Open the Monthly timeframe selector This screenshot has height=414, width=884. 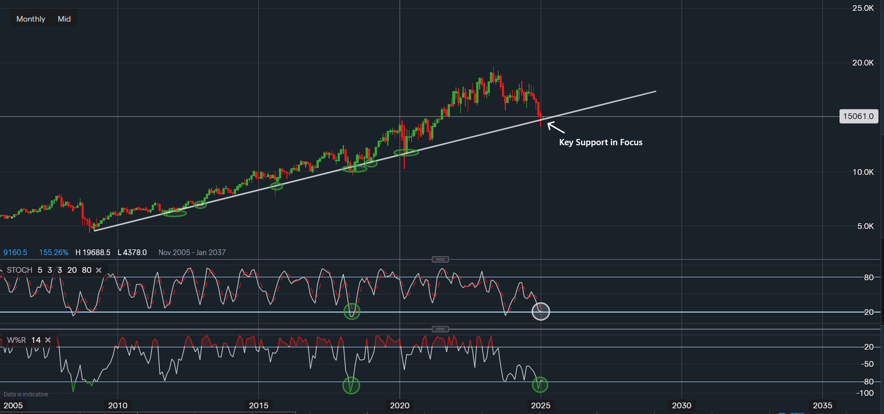[x=31, y=18]
